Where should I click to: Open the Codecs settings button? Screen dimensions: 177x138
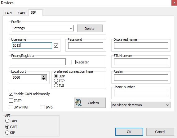pos(90,103)
